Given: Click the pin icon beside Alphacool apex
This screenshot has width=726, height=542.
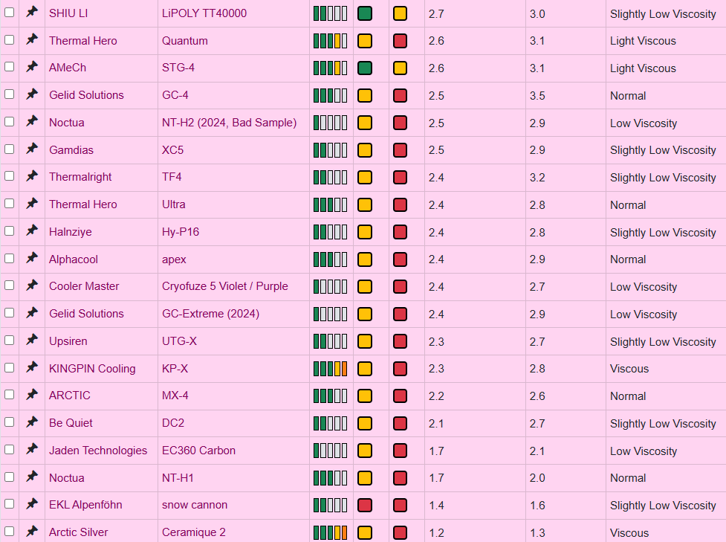Looking at the screenshot, I should tap(31, 258).
